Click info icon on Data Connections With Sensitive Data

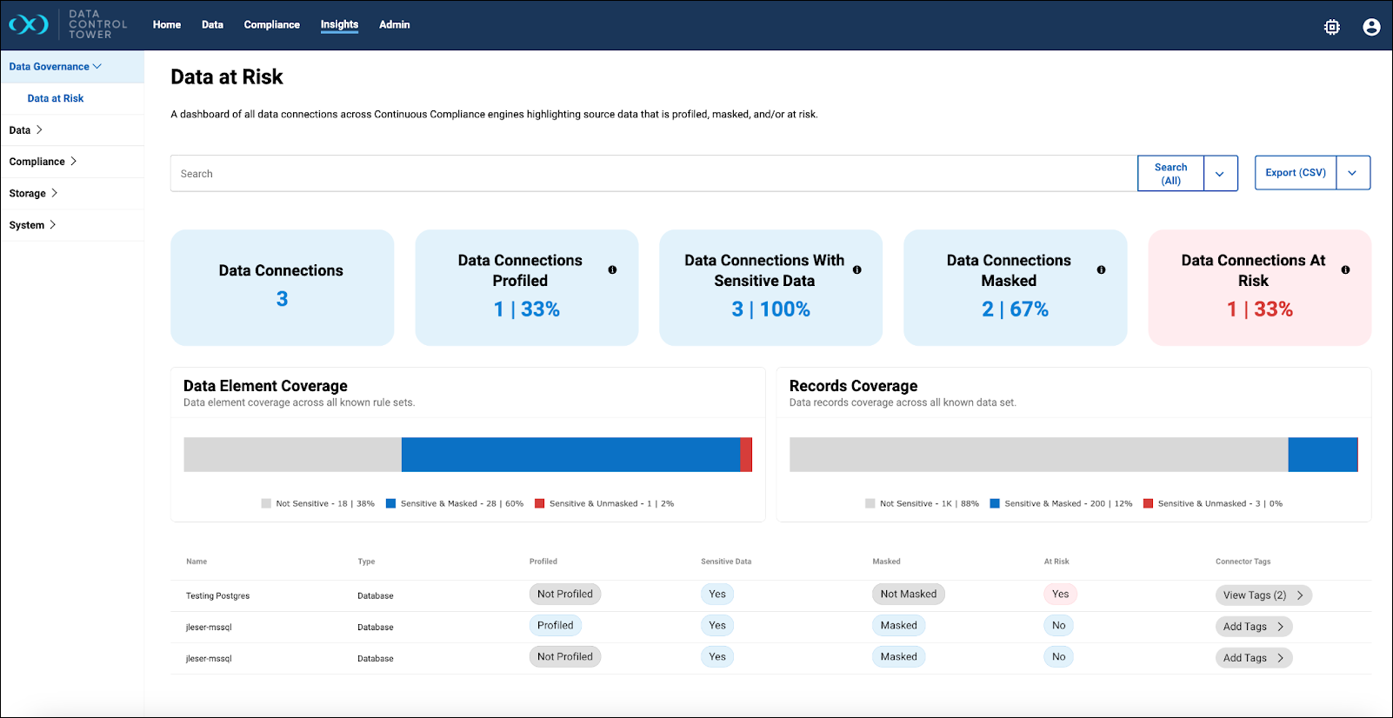click(x=856, y=270)
